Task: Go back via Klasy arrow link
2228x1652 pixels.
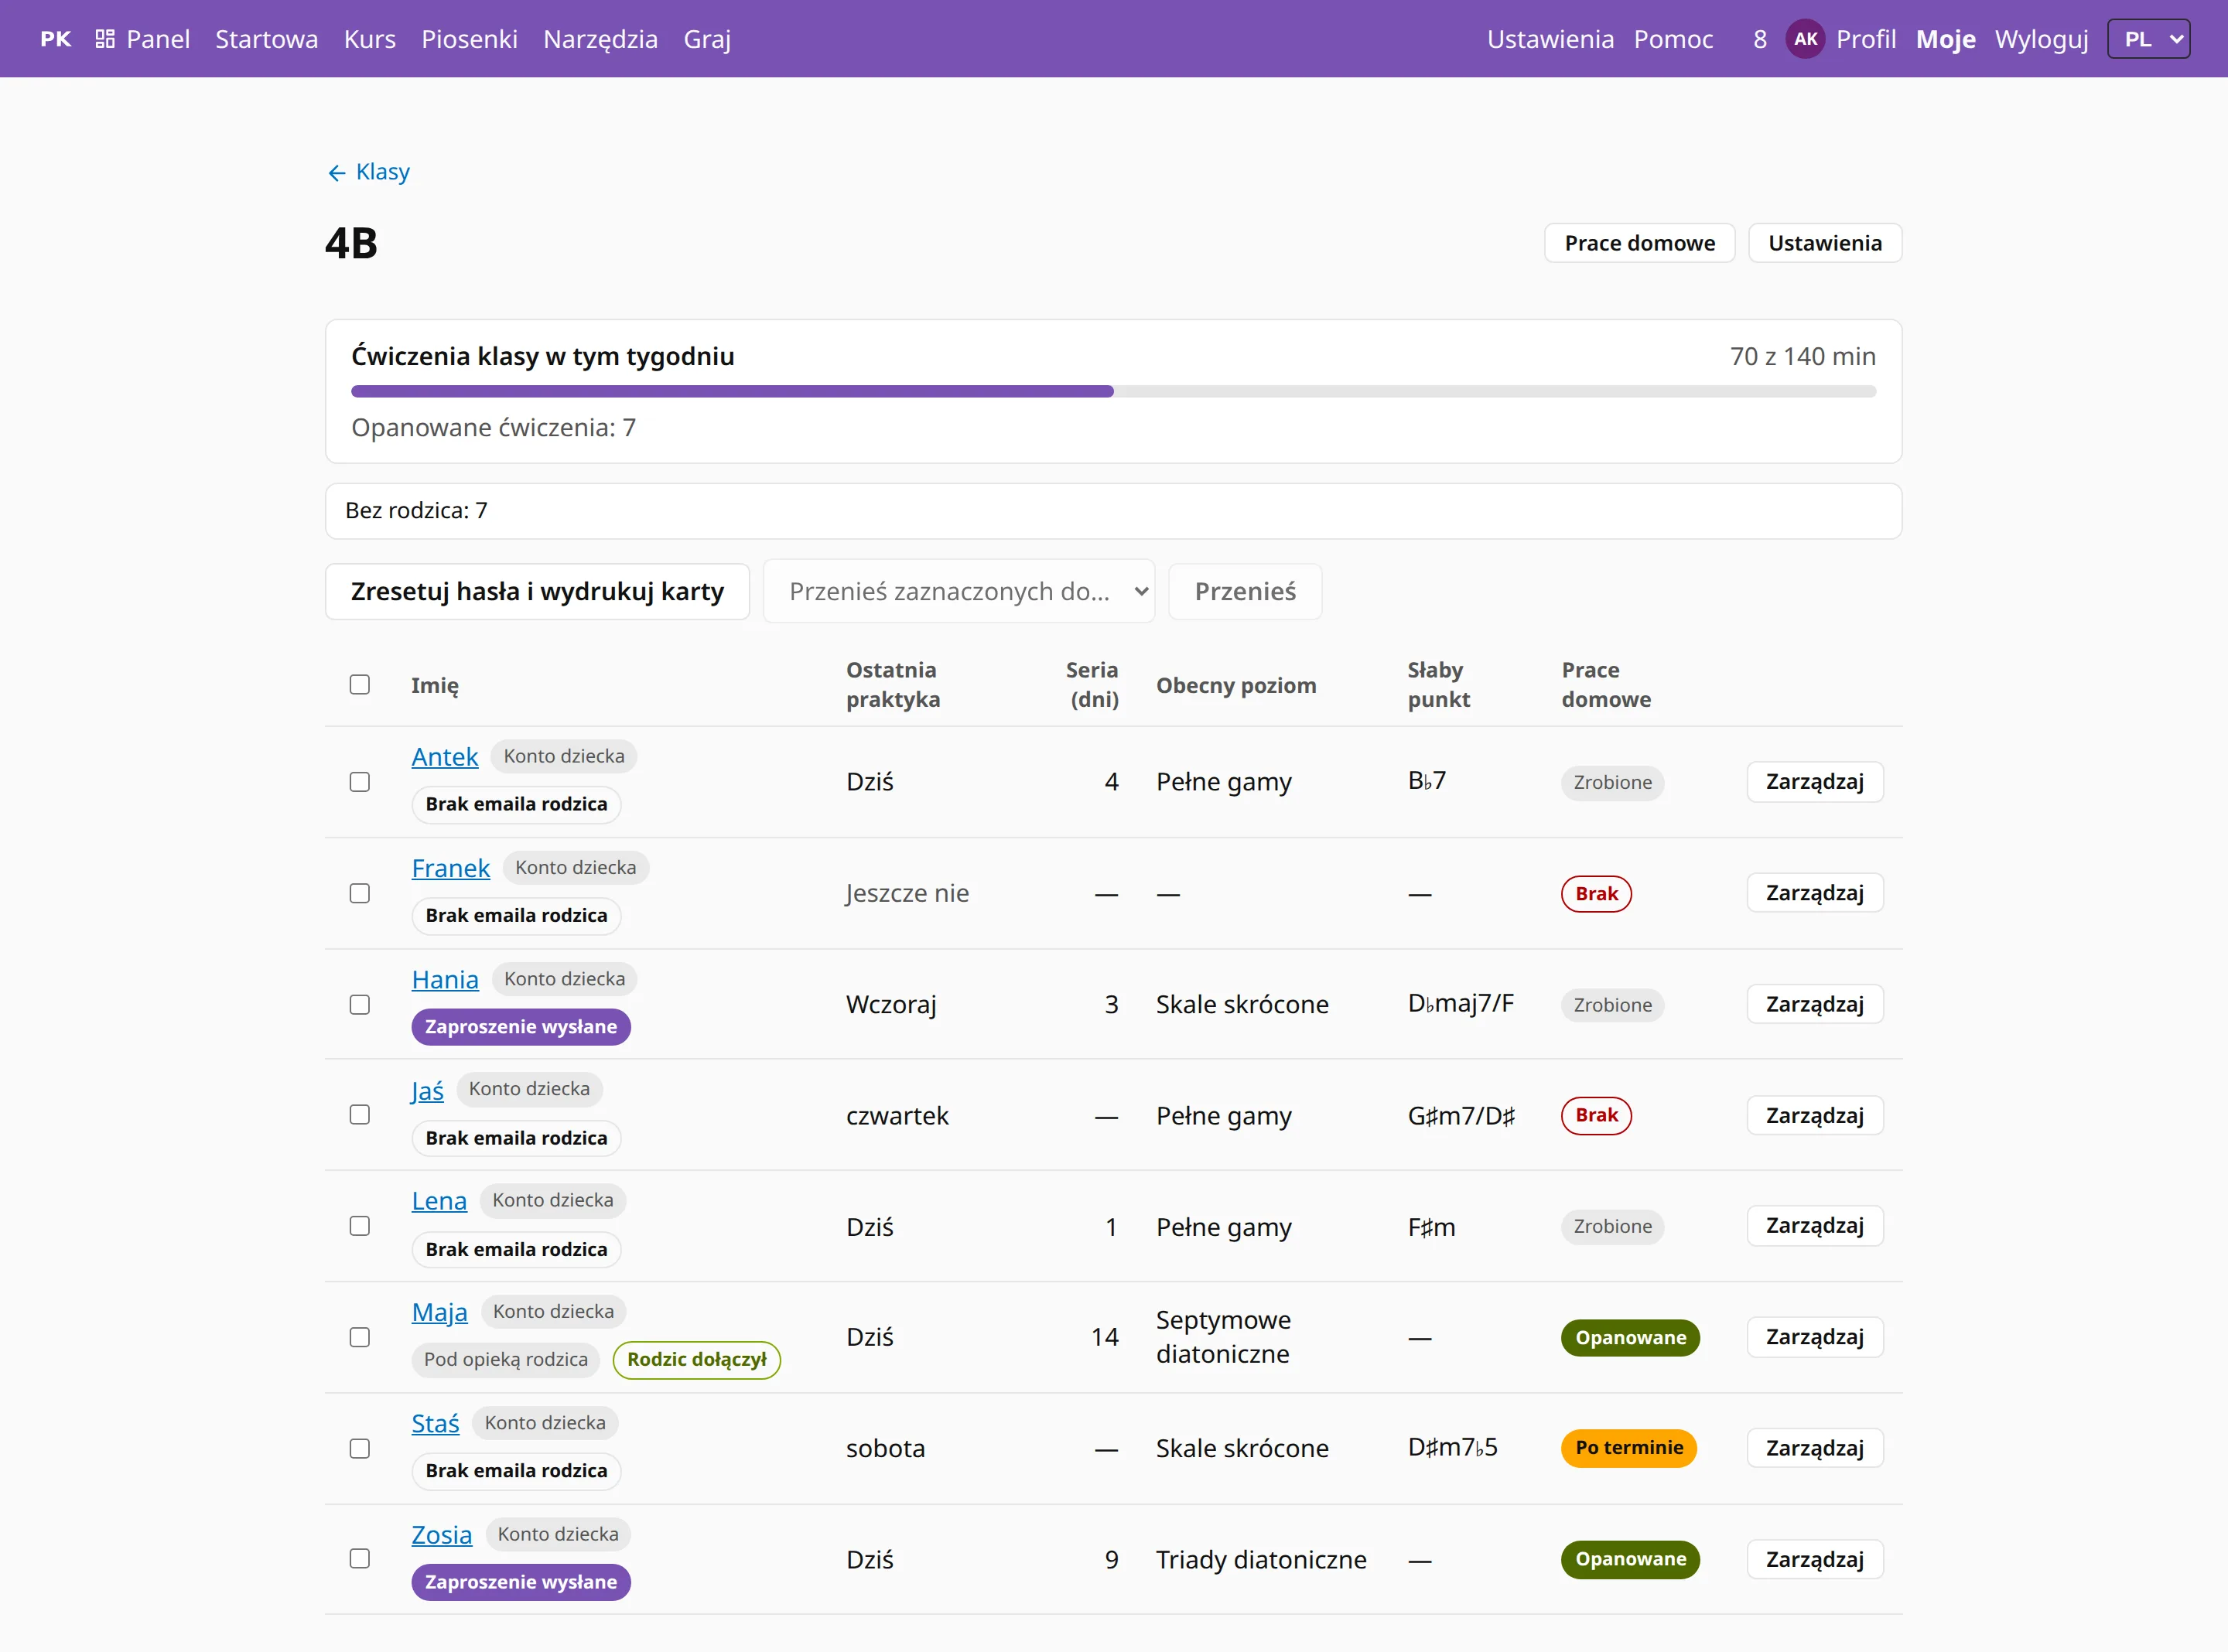Action: pos(368,172)
